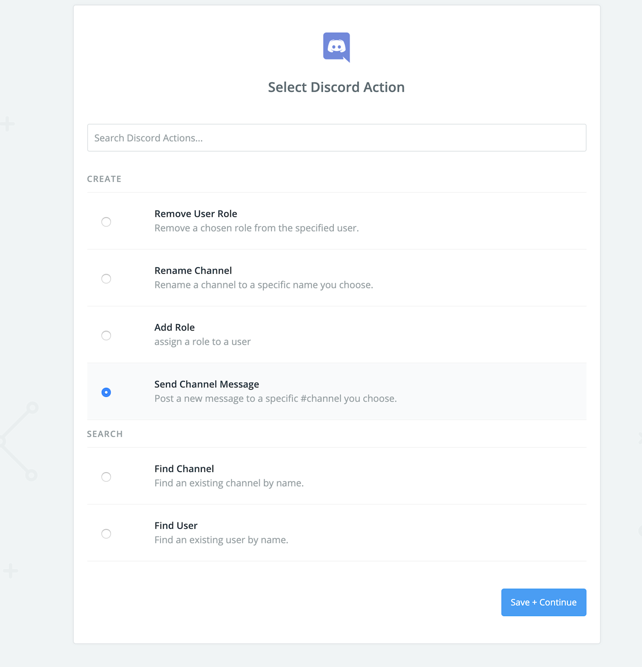
Task: Click the Save + Continue button
Action: (x=543, y=602)
